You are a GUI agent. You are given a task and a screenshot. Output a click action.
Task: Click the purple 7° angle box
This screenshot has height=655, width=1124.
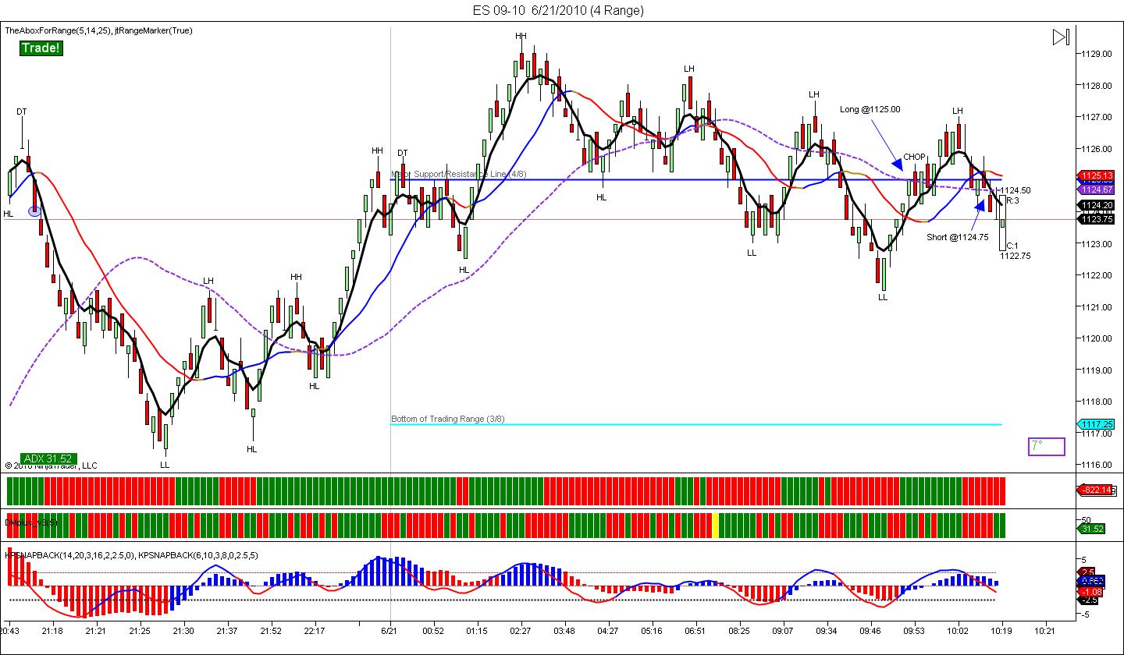(x=1047, y=447)
